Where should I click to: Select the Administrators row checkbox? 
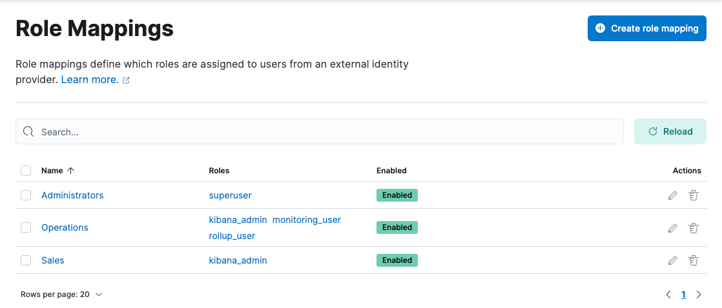pos(26,195)
